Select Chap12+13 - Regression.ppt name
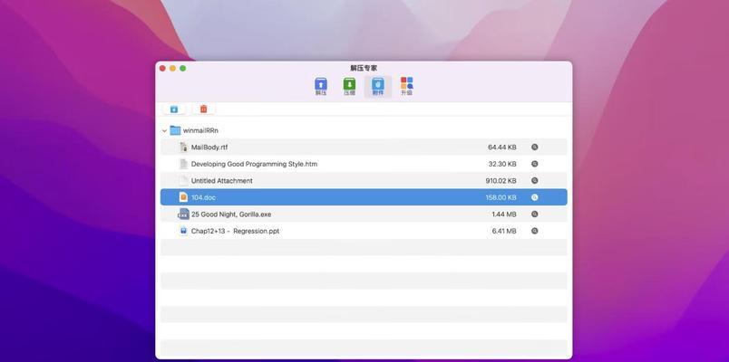Image resolution: width=729 pixels, height=362 pixels. 235,231
